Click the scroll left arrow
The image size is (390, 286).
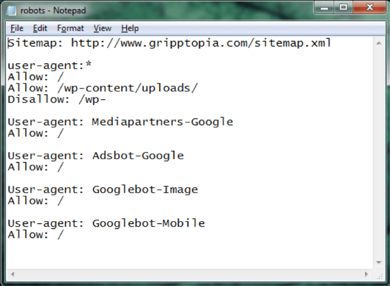click(12, 275)
